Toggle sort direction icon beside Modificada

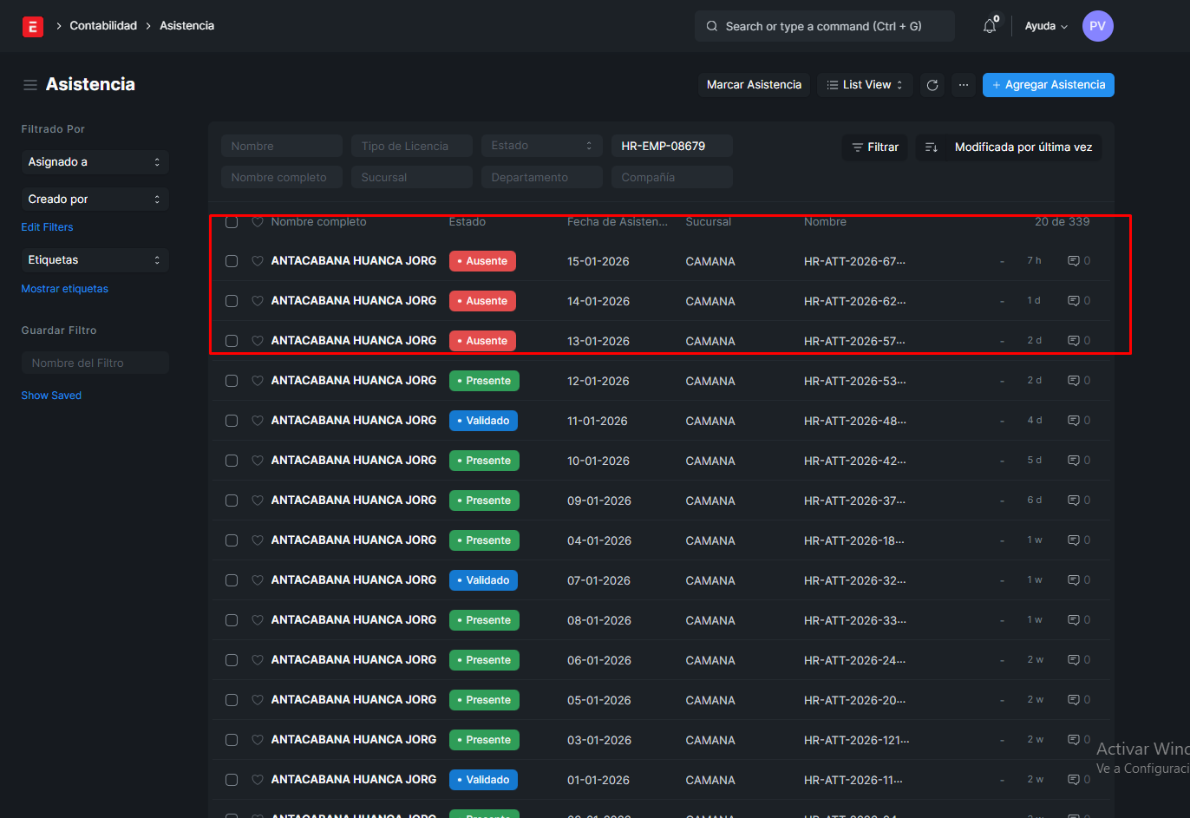(x=932, y=147)
